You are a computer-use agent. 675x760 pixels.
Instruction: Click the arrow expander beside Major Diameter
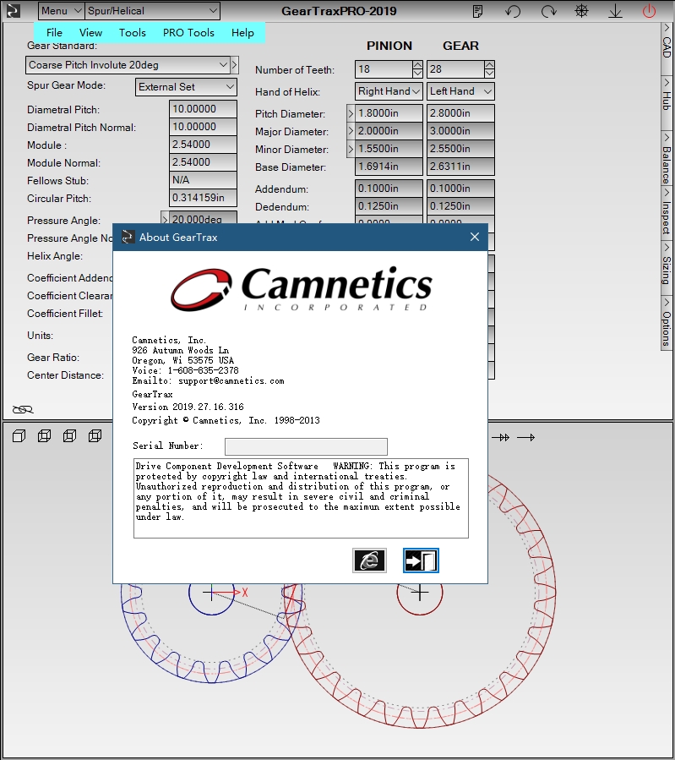point(351,131)
